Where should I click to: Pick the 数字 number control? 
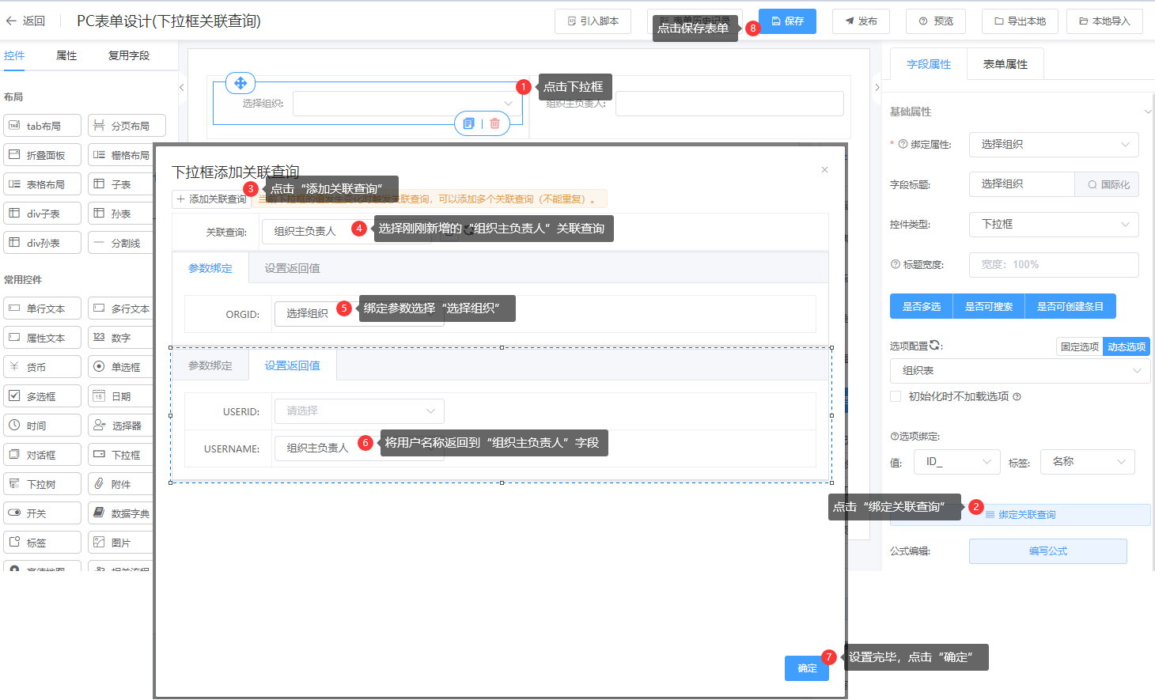121,338
